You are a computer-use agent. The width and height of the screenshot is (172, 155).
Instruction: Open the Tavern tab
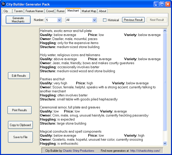[18, 11]
